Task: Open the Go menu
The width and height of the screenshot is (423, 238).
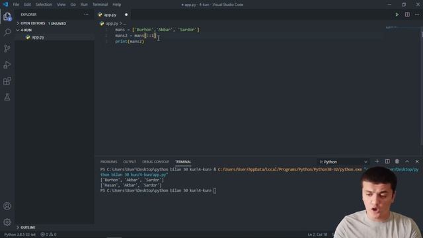Action: pos(73,5)
